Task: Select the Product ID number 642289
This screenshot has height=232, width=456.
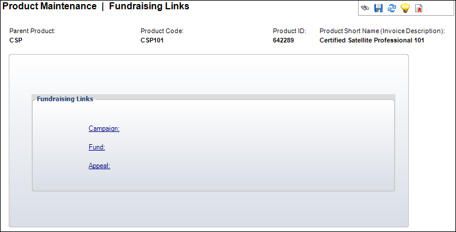Action: [x=283, y=40]
